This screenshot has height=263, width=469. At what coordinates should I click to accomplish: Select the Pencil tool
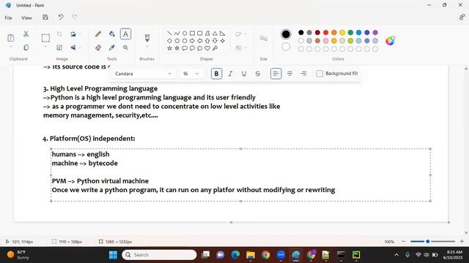(98, 34)
